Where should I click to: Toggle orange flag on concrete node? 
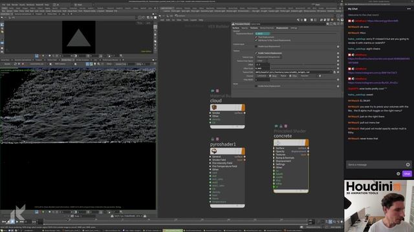pyautogui.click(x=307, y=142)
